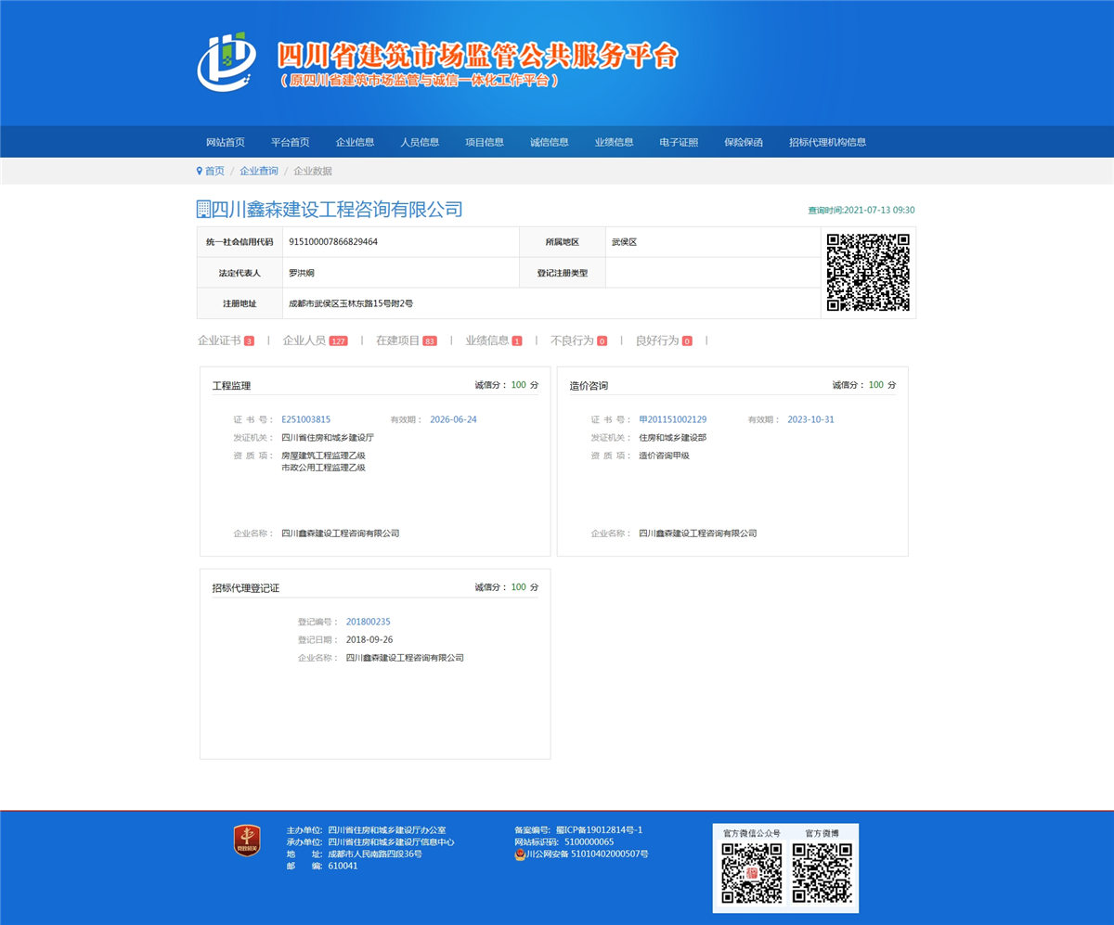The height and width of the screenshot is (925, 1114).
Task: Open the 招标代理机构信息 menu item
Action: tap(826, 141)
